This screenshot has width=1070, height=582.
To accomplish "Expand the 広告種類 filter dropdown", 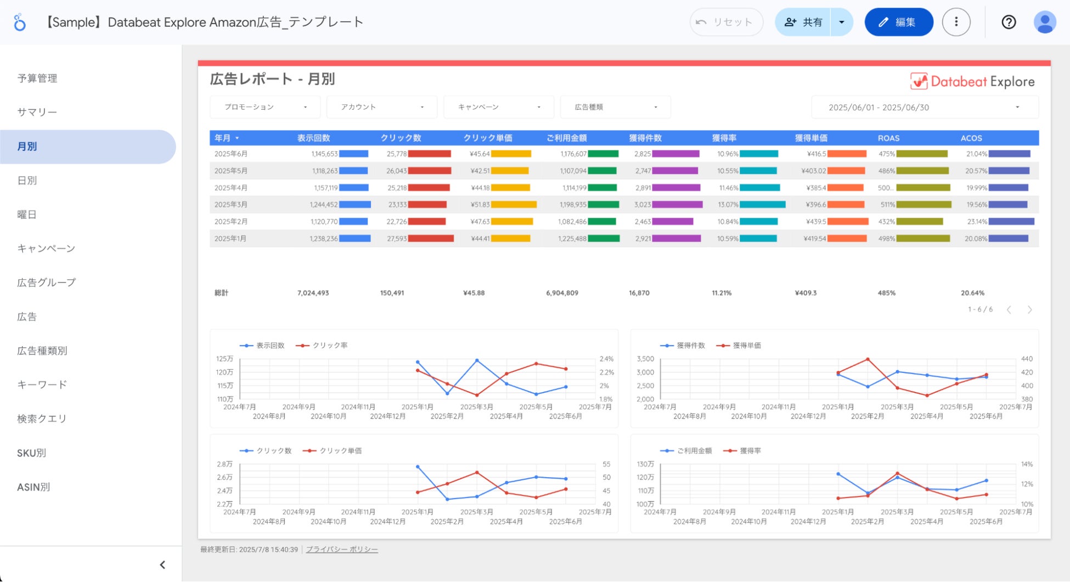I will pyautogui.click(x=615, y=107).
